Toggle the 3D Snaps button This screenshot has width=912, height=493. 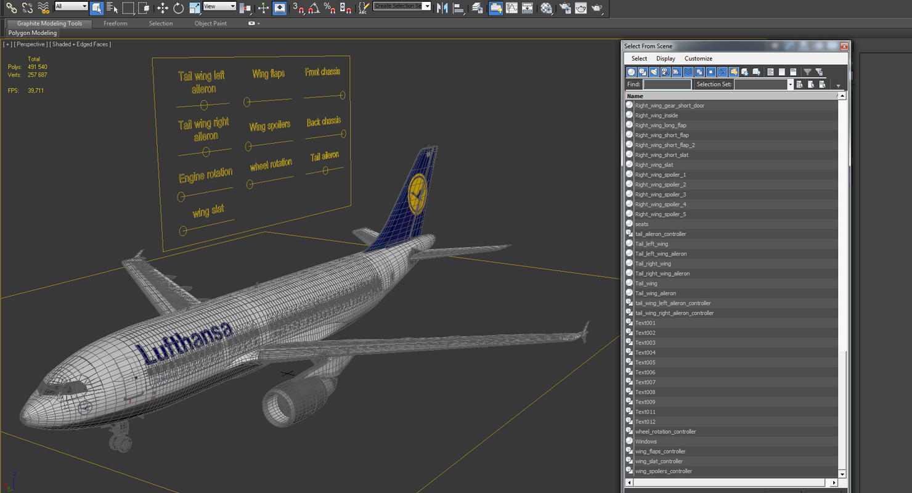pos(298,8)
